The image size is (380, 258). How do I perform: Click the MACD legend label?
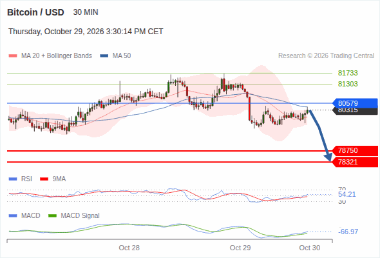click(31, 216)
